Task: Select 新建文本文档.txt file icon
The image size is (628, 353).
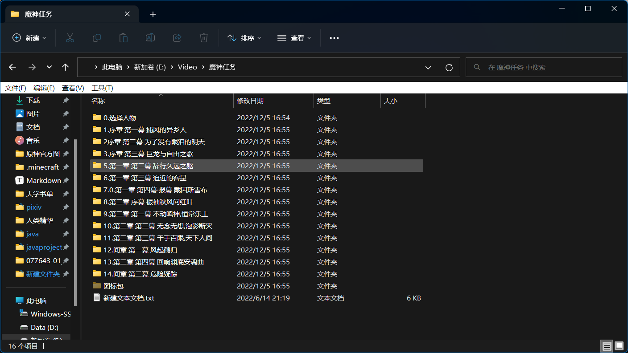Action: click(x=97, y=298)
